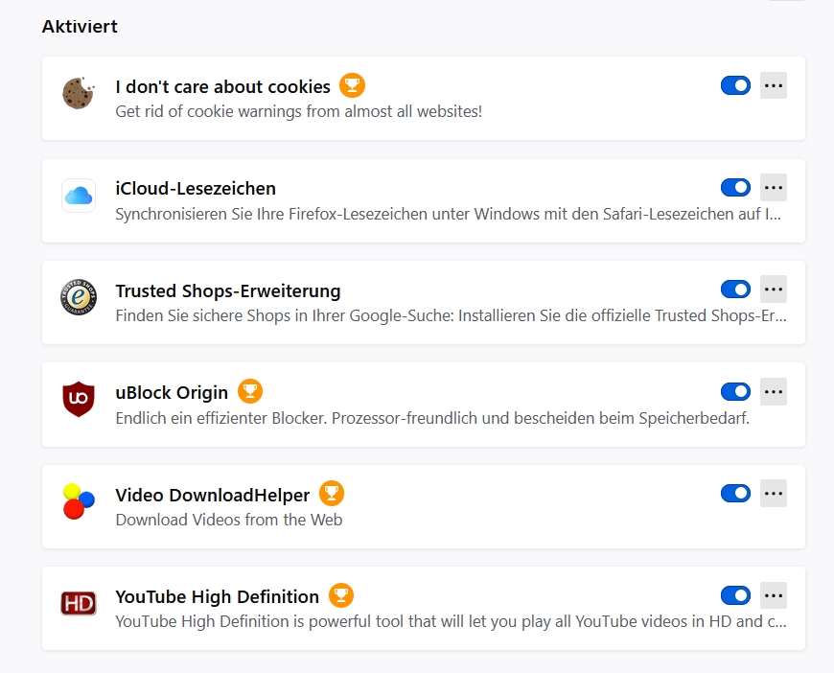Turn off the iCloud-Lesezeichen toggle
This screenshot has height=673, width=834.
[x=735, y=187]
